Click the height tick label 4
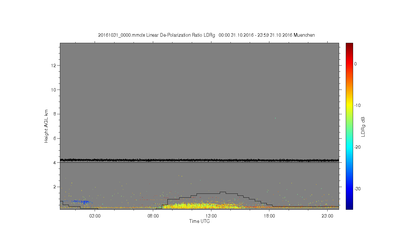The height and width of the screenshot is (252, 420). (x=55, y=163)
